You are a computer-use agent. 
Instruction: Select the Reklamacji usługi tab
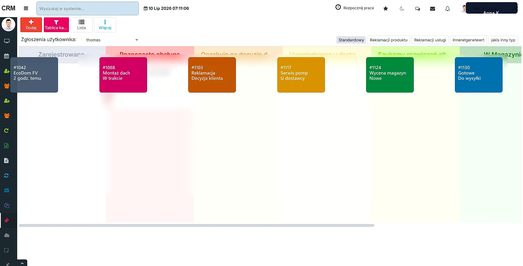[430, 40]
